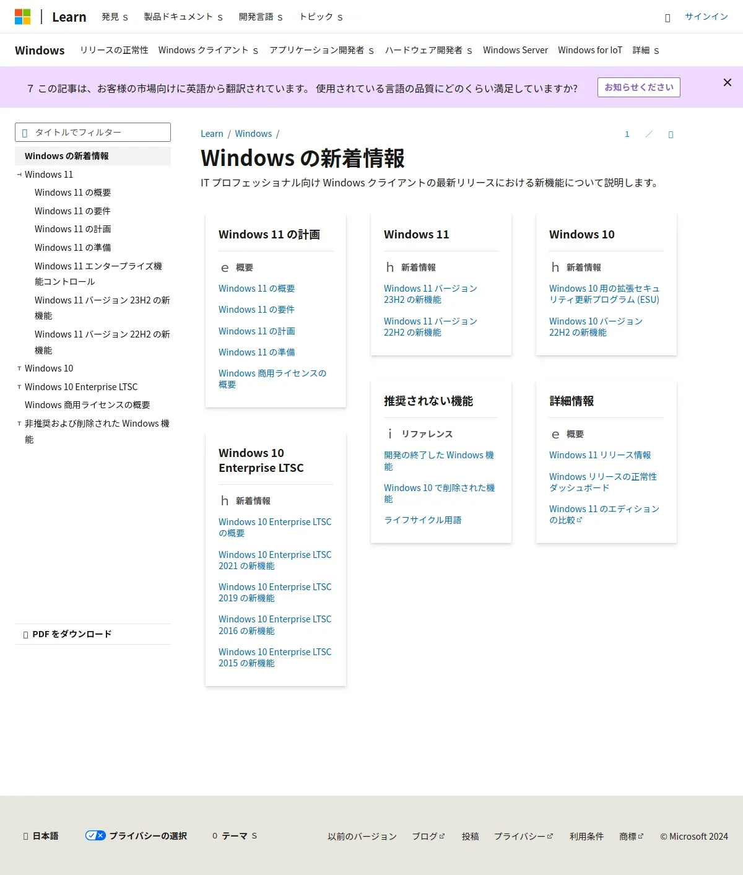Click the Learn brand link

tap(69, 17)
